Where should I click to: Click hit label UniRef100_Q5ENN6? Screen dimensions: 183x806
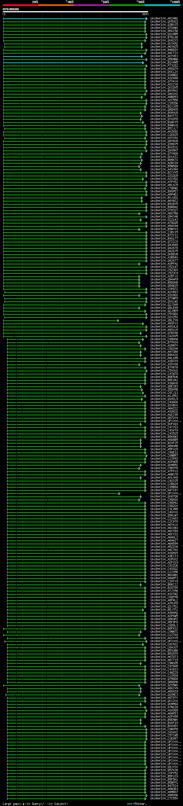click(164, 59)
